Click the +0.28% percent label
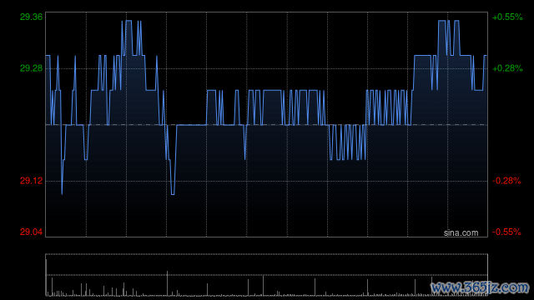The width and height of the screenshot is (534, 300). point(507,68)
